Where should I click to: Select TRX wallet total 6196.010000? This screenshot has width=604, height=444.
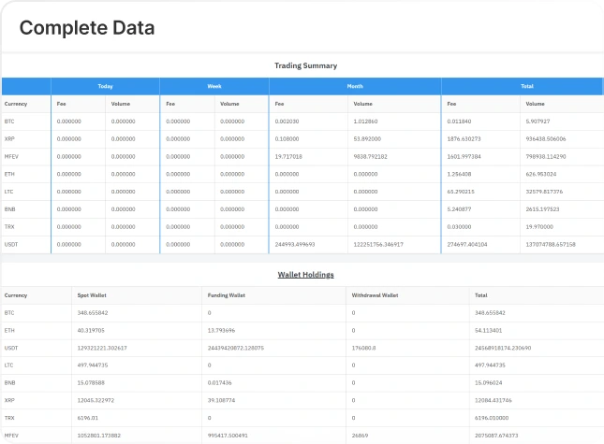pyautogui.click(x=492, y=418)
